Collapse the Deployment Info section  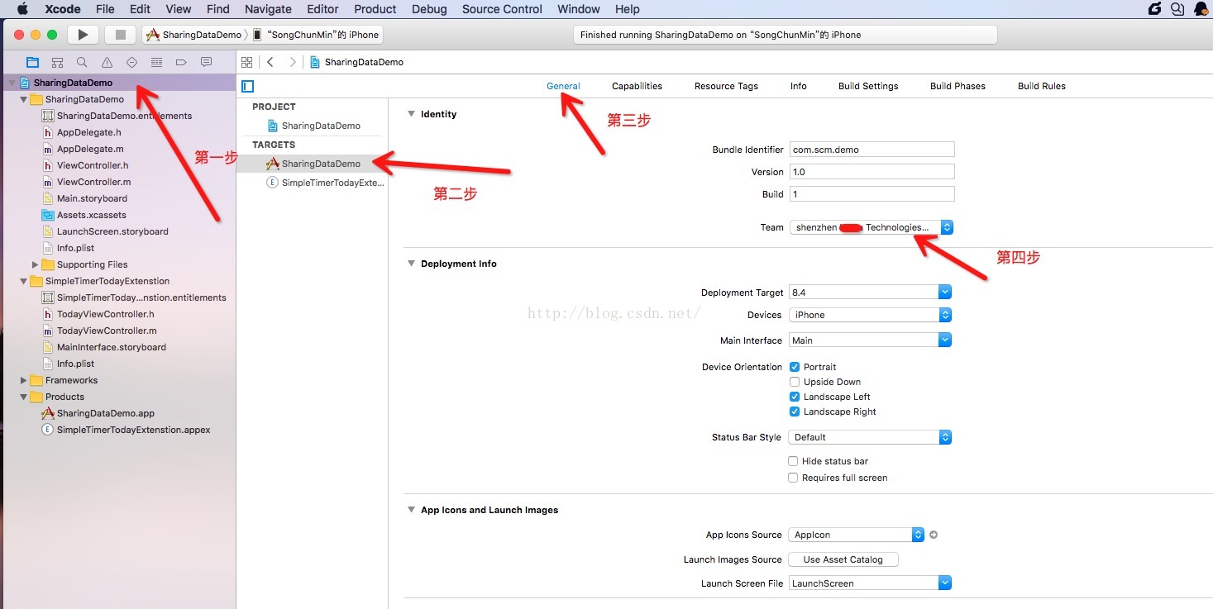[x=411, y=264]
